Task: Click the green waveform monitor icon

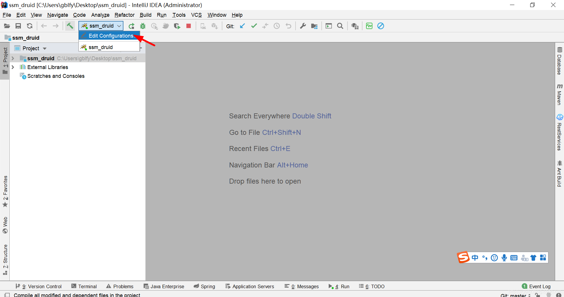Action: [369, 26]
